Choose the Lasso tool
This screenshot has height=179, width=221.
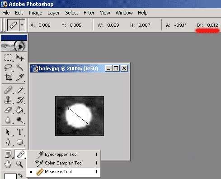(8, 68)
